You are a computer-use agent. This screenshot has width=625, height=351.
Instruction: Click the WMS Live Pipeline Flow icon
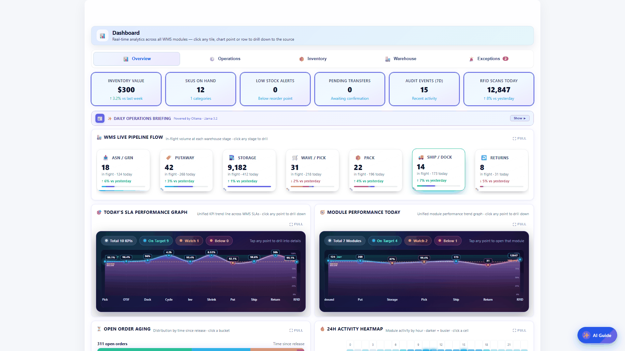[99, 137]
